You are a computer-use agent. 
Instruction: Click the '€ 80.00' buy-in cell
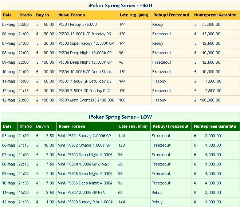pos(45,53)
